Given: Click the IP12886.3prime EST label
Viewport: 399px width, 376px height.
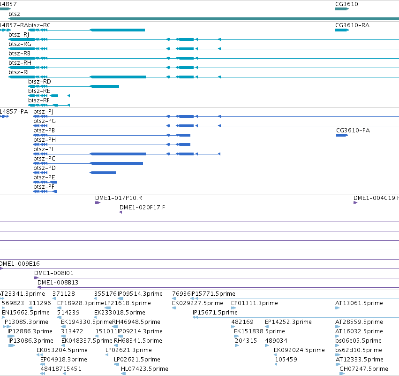Looking at the screenshot, I should pos(30,332).
